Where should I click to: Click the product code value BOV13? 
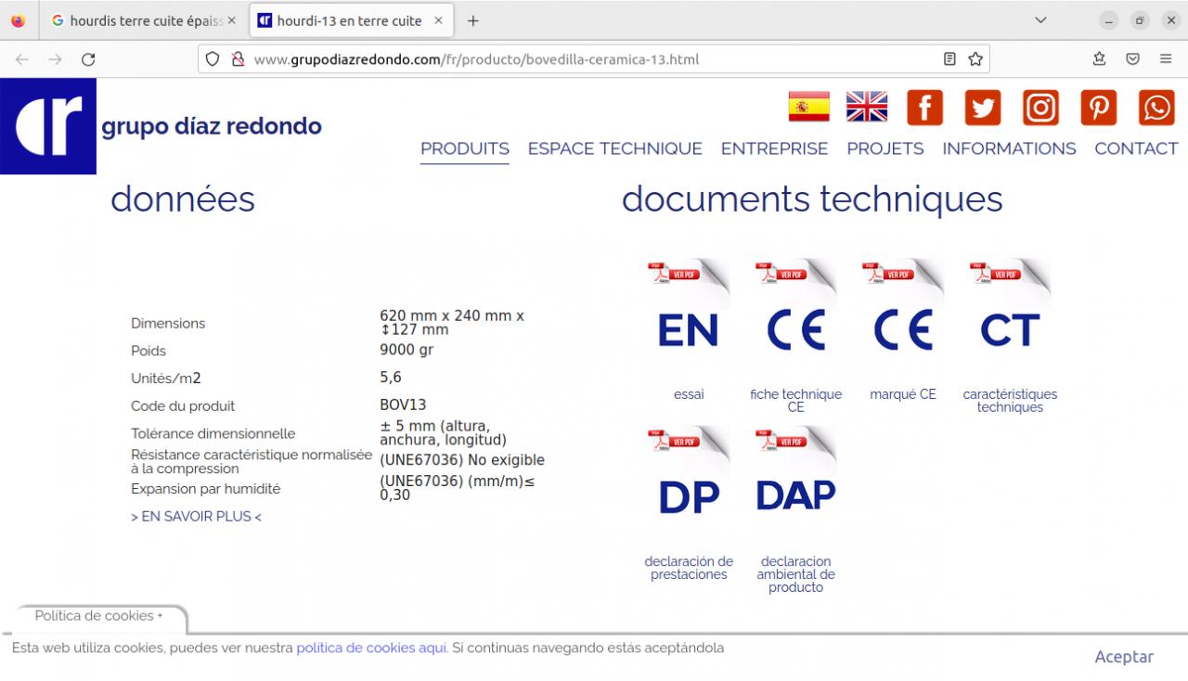click(403, 405)
